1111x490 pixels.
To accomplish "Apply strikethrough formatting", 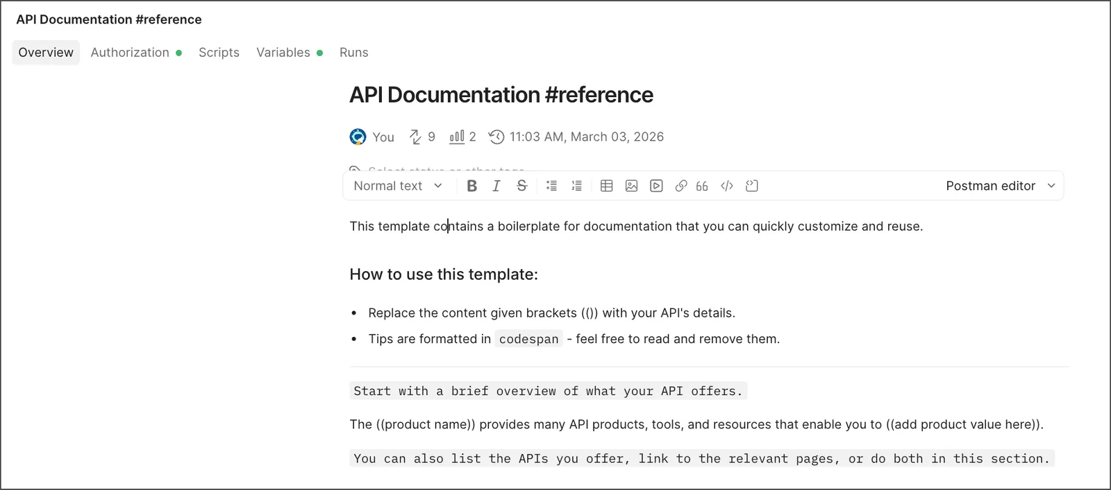I will pos(522,186).
